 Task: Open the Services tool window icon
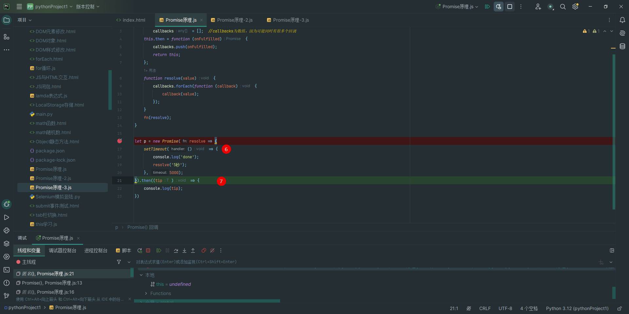(x=7, y=257)
